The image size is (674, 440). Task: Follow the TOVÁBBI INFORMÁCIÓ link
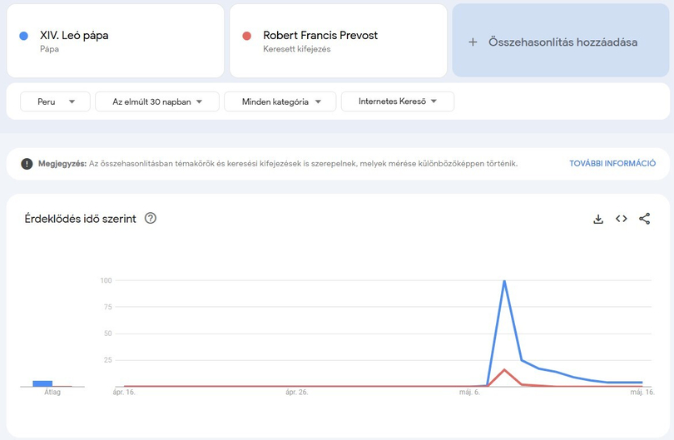point(612,163)
